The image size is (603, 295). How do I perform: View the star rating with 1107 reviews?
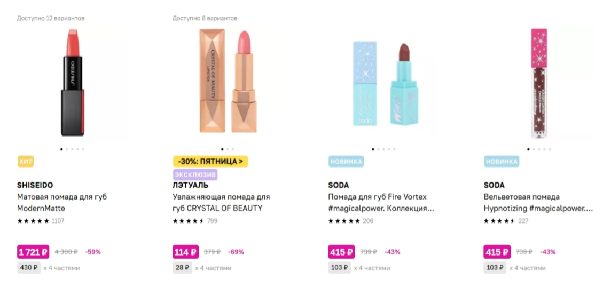(41, 221)
